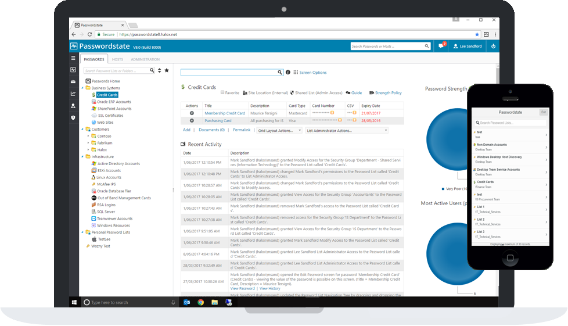Click magnifier in Search Passwords or Hosts box
Viewport: 568px width, 326px height.
pyautogui.click(x=427, y=46)
